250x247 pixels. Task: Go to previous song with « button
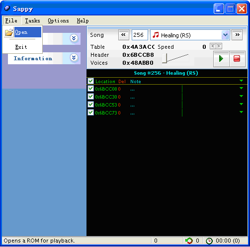pyautogui.click(x=123, y=35)
